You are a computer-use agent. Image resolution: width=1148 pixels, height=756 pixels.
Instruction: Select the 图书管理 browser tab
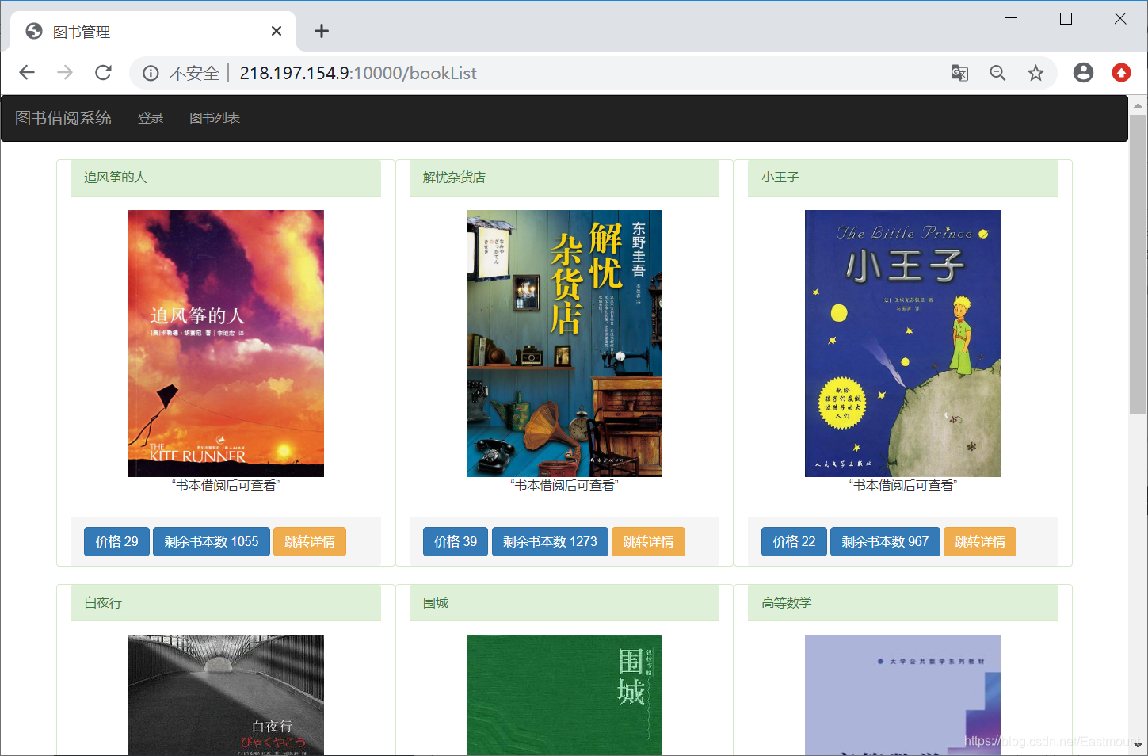coord(153,32)
